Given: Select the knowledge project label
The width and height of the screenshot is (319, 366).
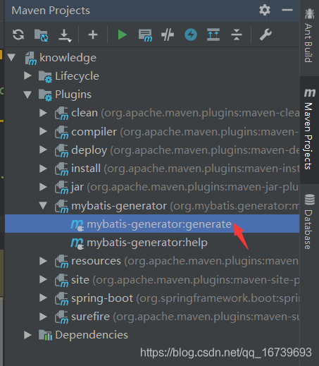Looking at the screenshot, I should point(68,58).
